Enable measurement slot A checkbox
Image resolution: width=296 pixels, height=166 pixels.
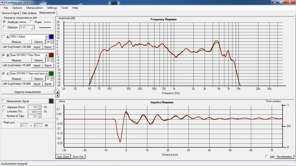coord(3,37)
